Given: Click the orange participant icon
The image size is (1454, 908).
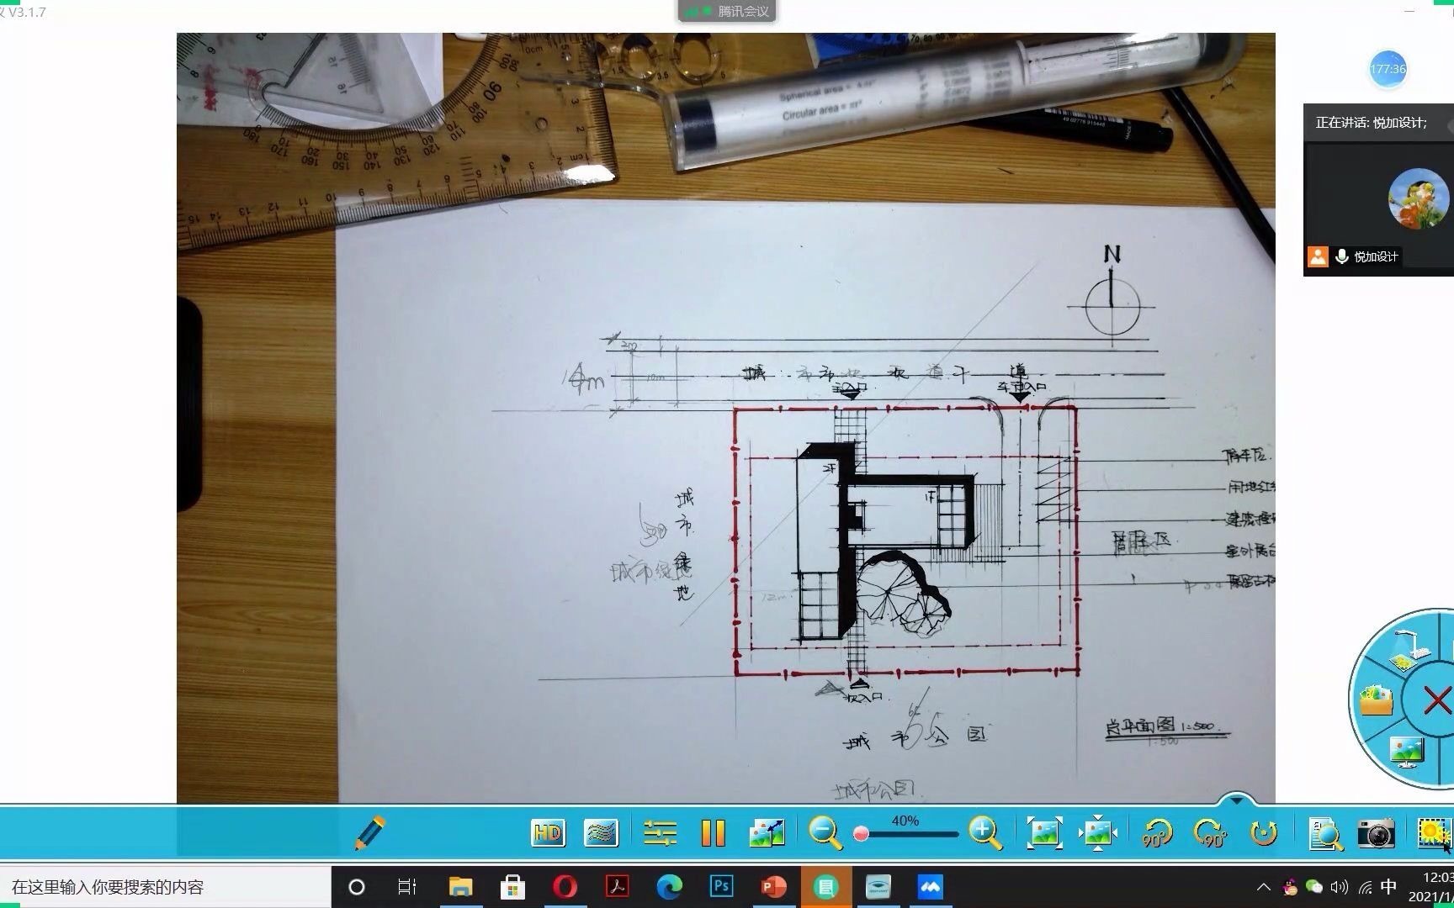Looking at the screenshot, I should pos(1318,256).
